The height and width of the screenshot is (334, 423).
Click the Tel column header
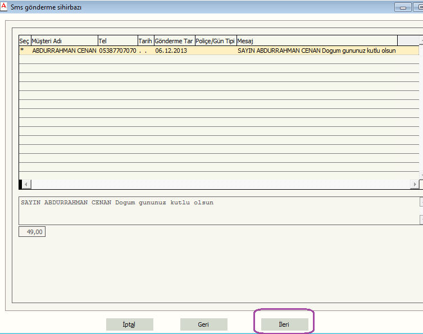[117, 41]
